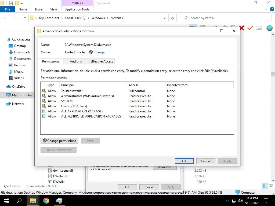Switch to the Effective Access tab

coord(102,61)
